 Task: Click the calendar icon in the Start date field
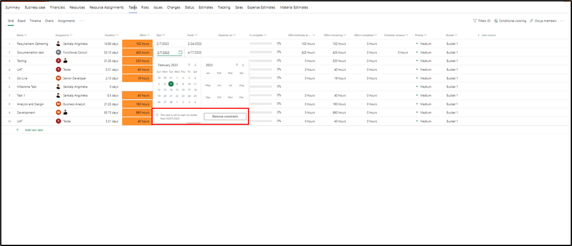(x=180, y=53)
